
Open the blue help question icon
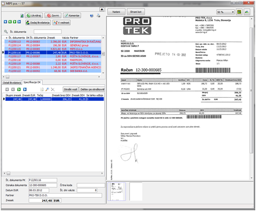pyautogui.click(x=92, y=16)
